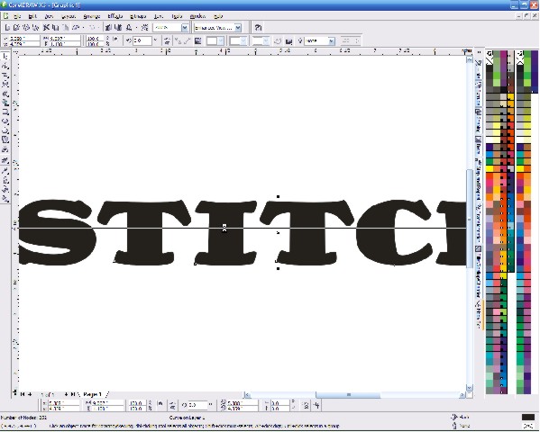Viewport: 540px width, 432px height.
Task: Click horizontal scrollbar left arrow
Action: 247,394
